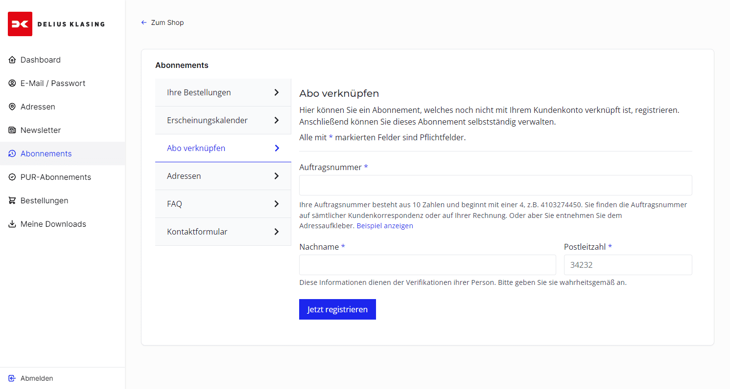Open the Abo verknüpfen submenu item
This screenshot has height=389, width=730.
pyautogui.click(x=196, y=148)
